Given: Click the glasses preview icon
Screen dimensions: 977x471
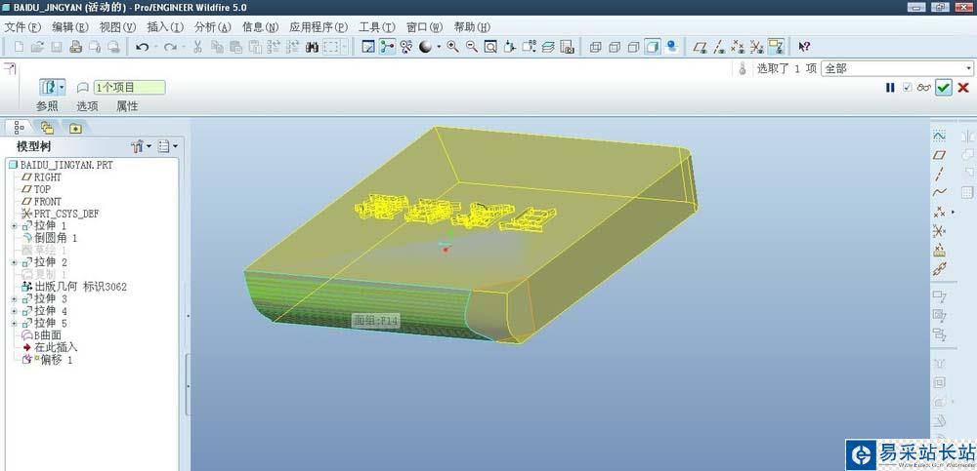Looking at the screenshot, I should coord(924,88).
